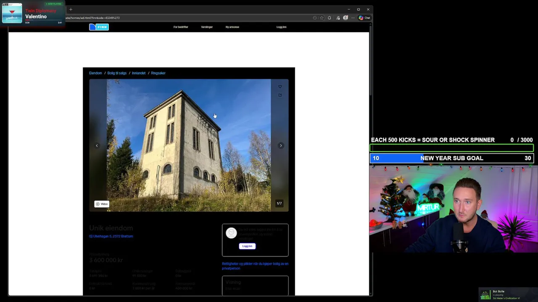
Task: Click the 500 kicks goal progress bar
Action: [452, 148]
